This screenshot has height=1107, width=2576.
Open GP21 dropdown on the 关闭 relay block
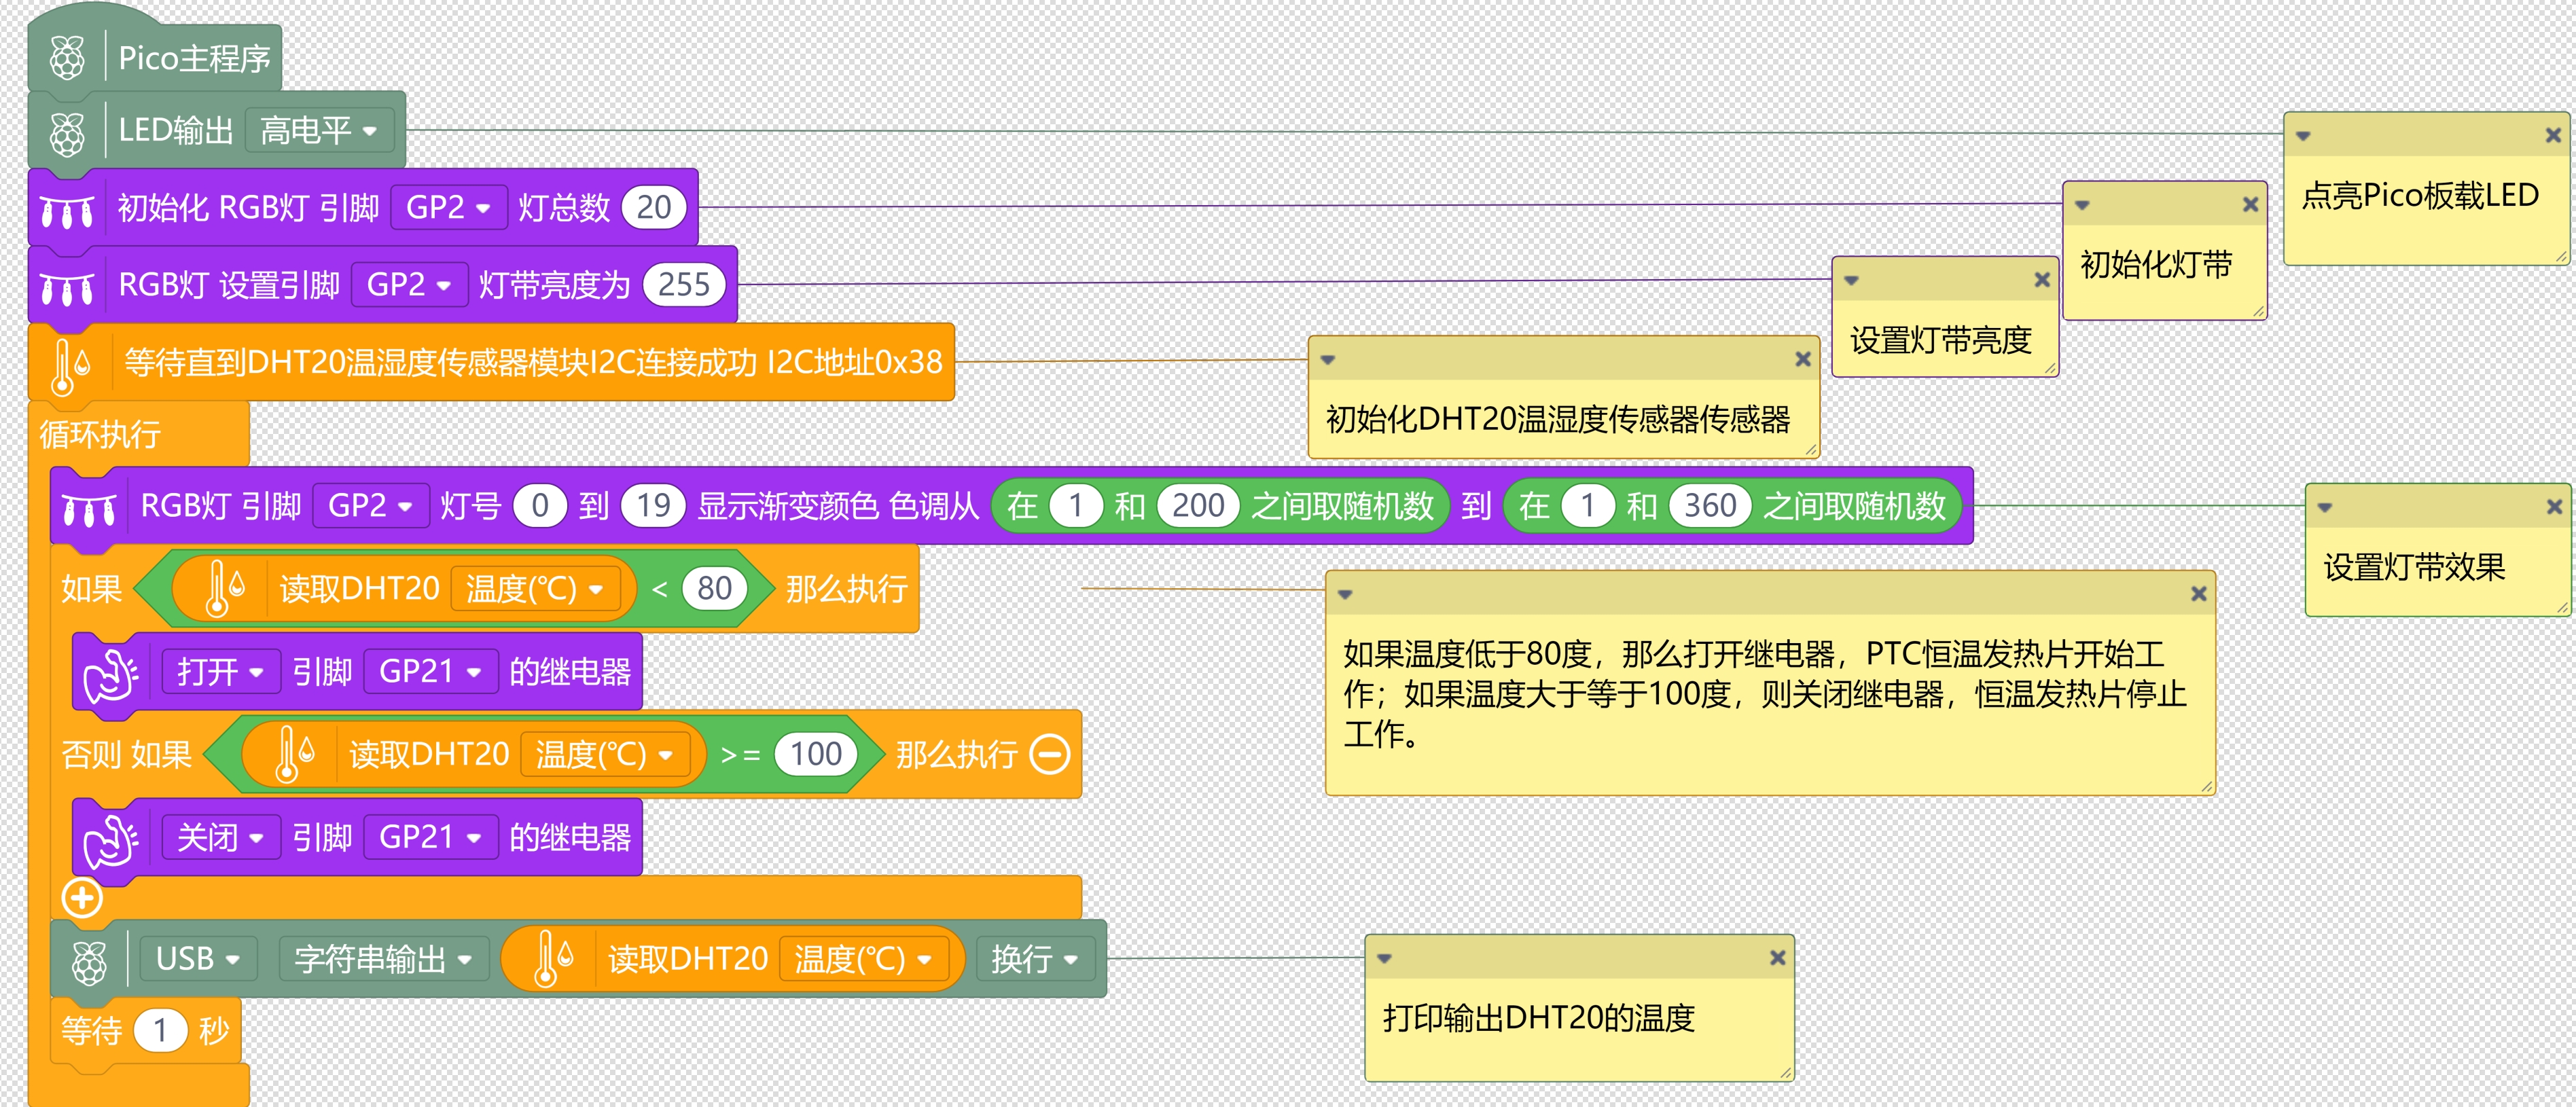(x=430, y=838)
